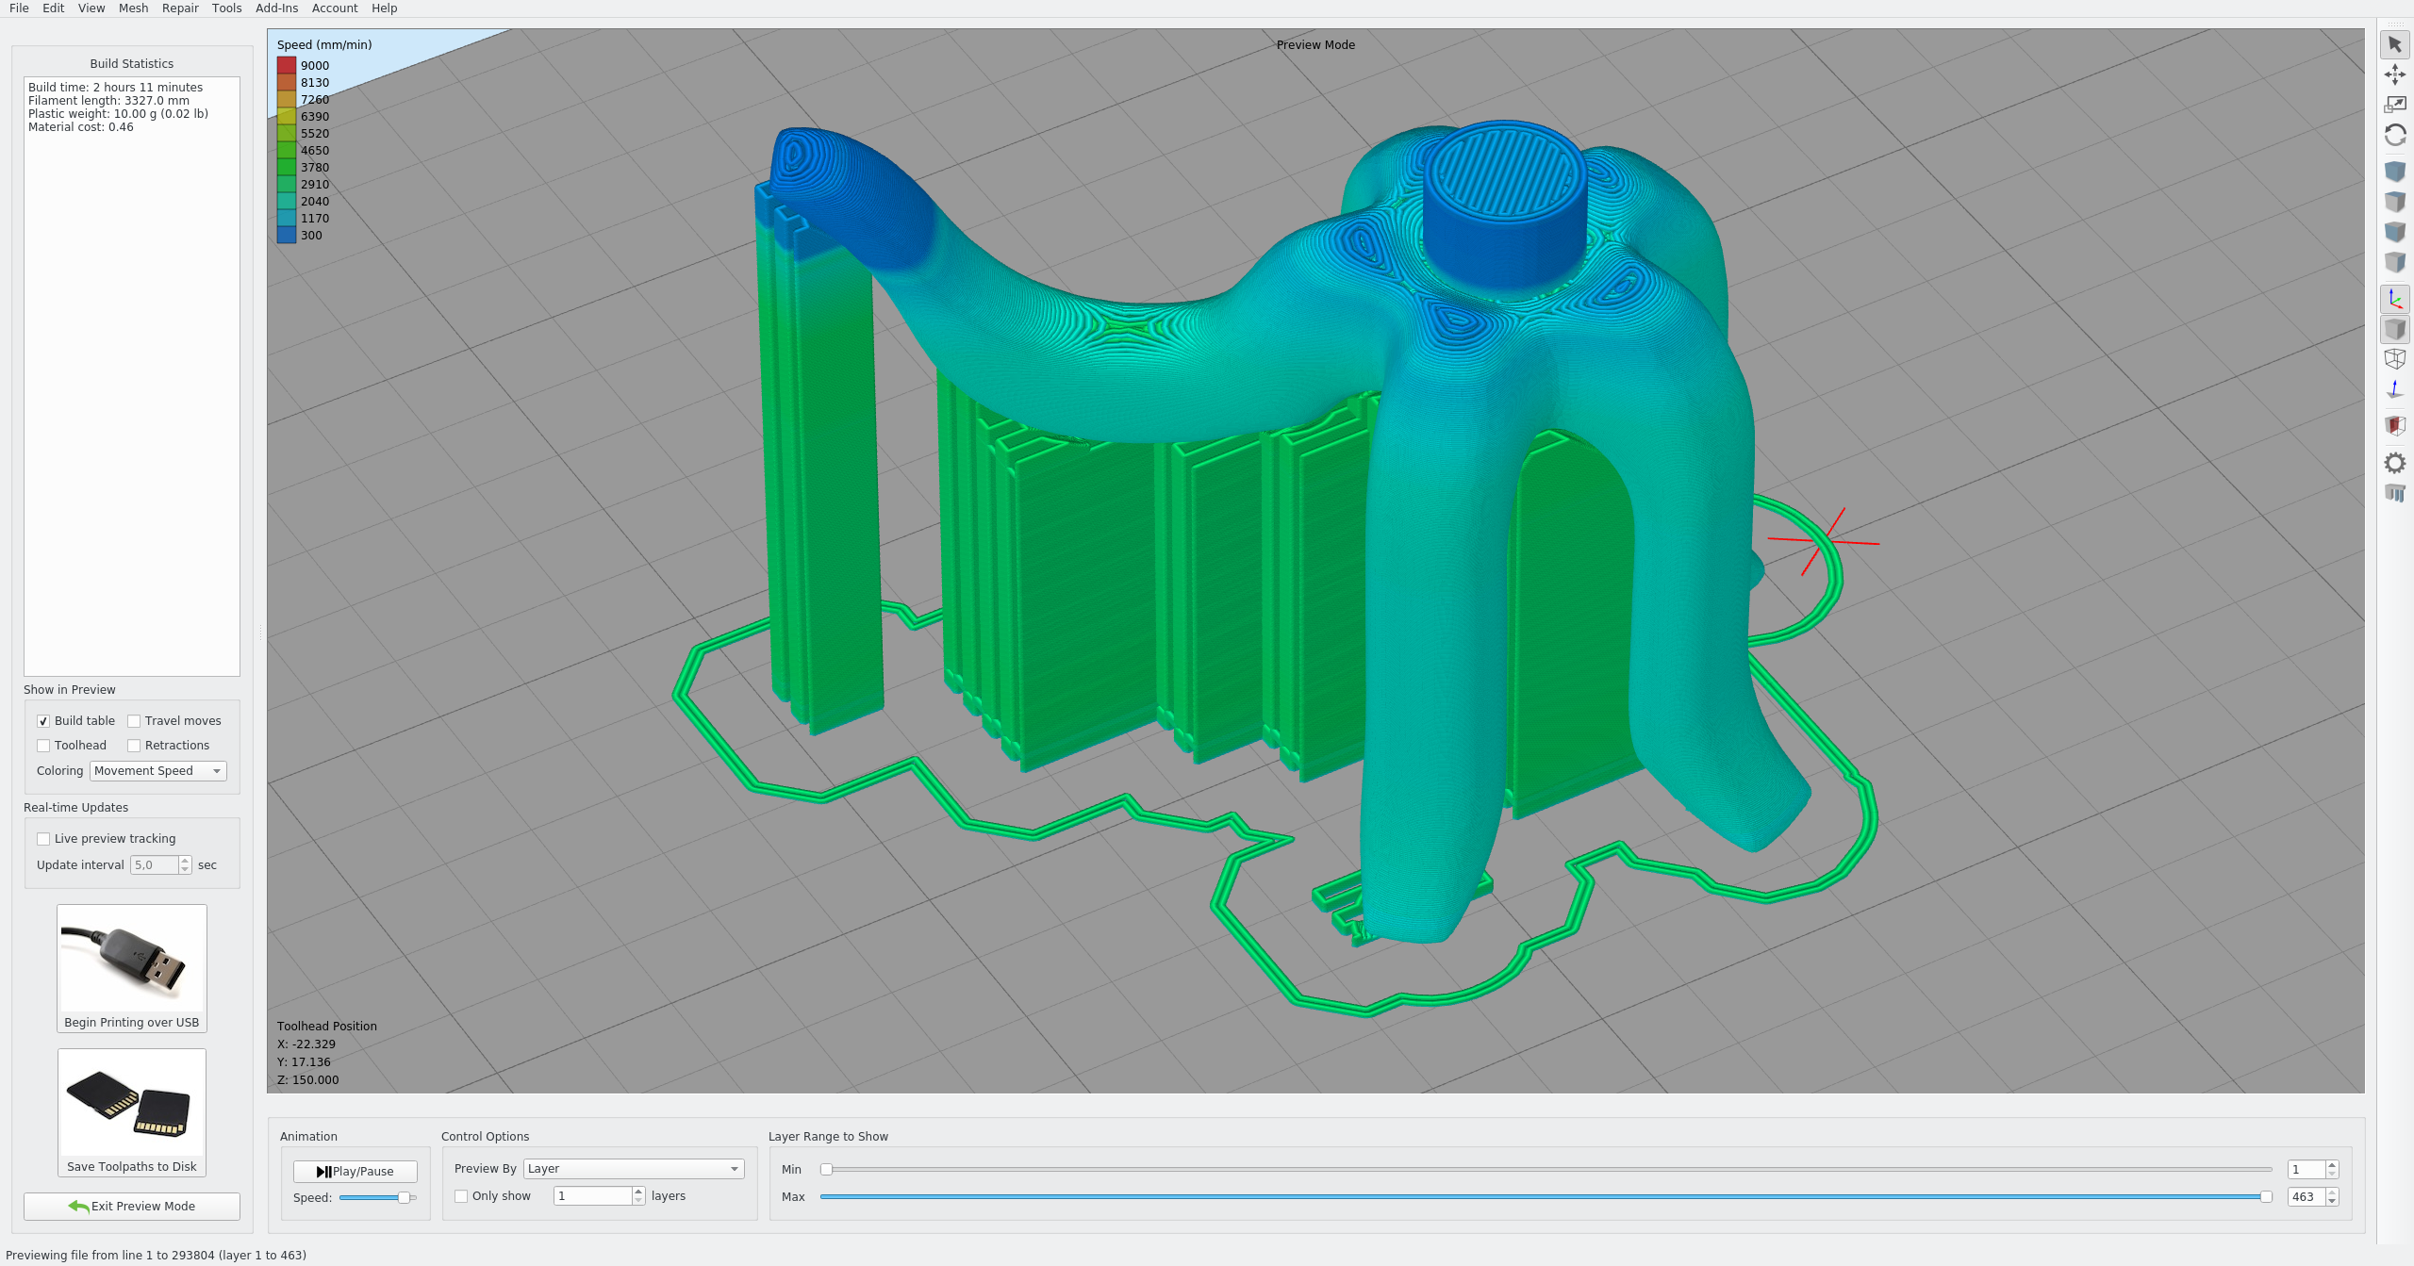
Task: Open the Edit menu
Action: tap(54, 8)
